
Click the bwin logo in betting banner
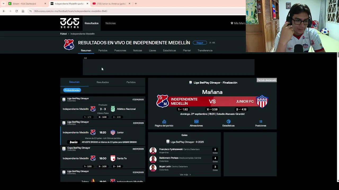pos(74,142)
